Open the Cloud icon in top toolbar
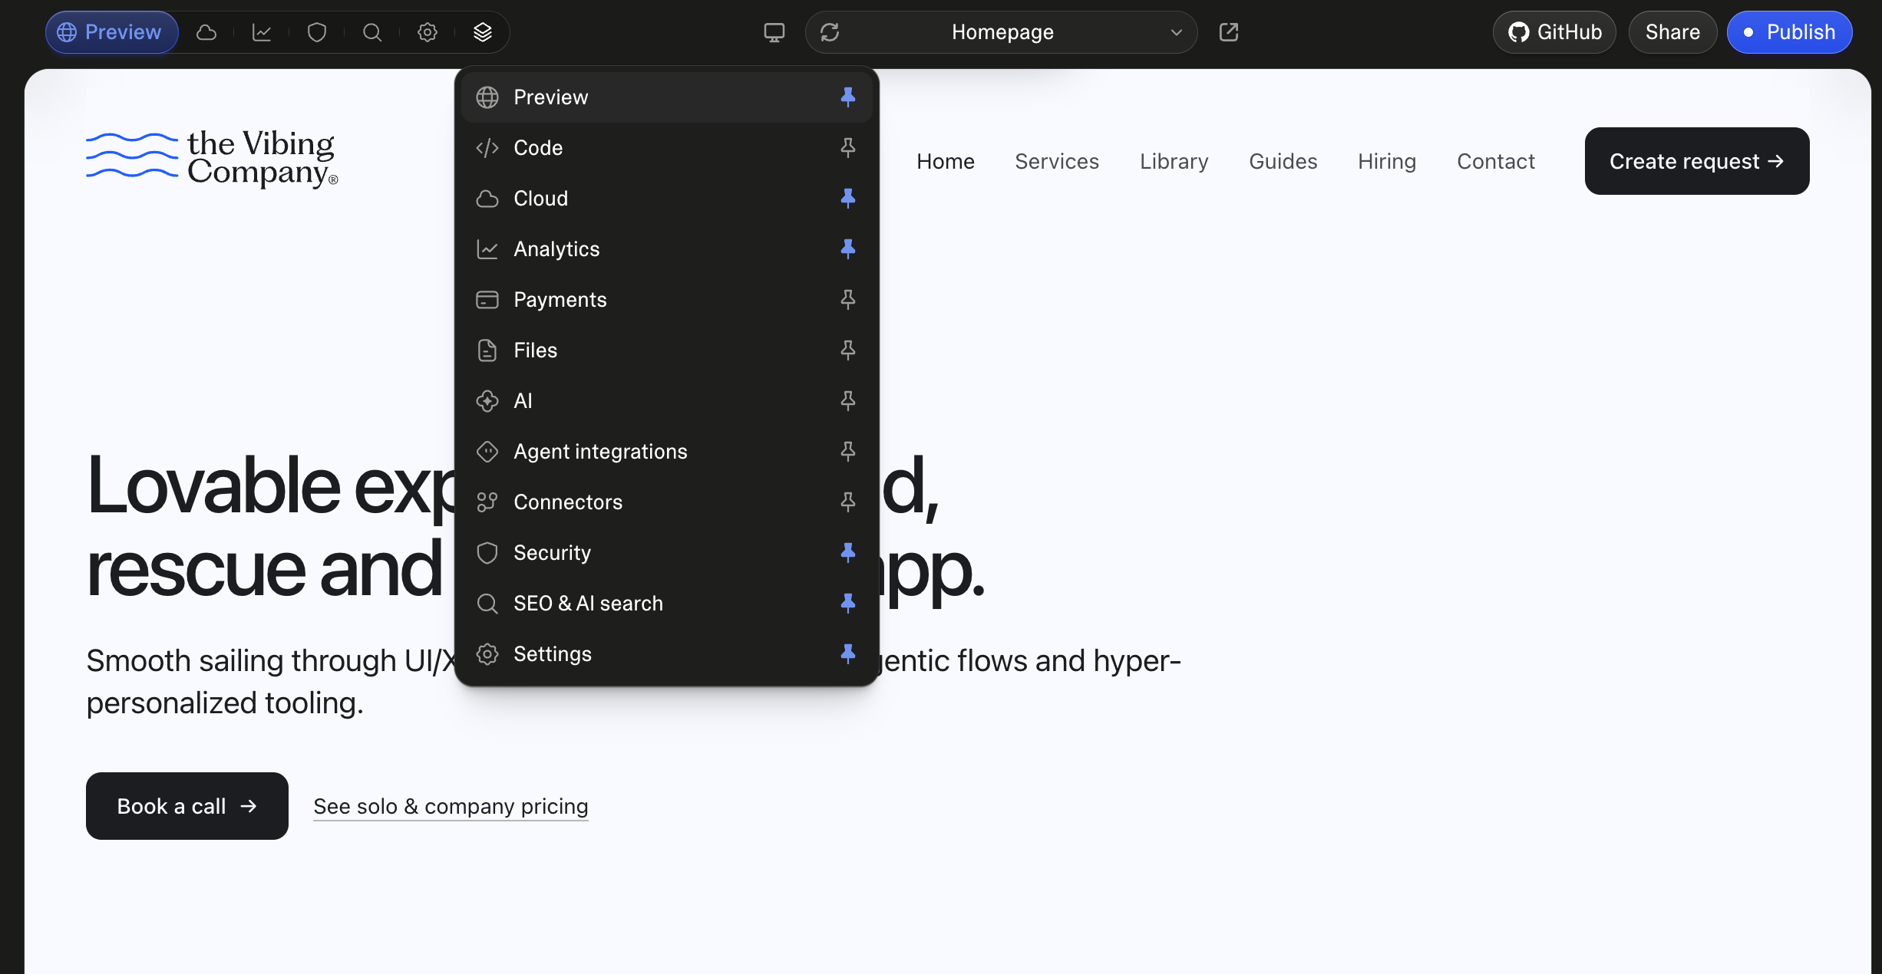Screen dimensions: 1882x974 coord(206,32)
